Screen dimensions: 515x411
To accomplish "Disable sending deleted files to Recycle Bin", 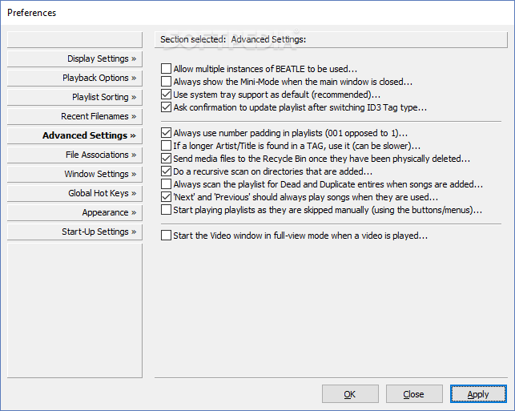I will point(166,159).
